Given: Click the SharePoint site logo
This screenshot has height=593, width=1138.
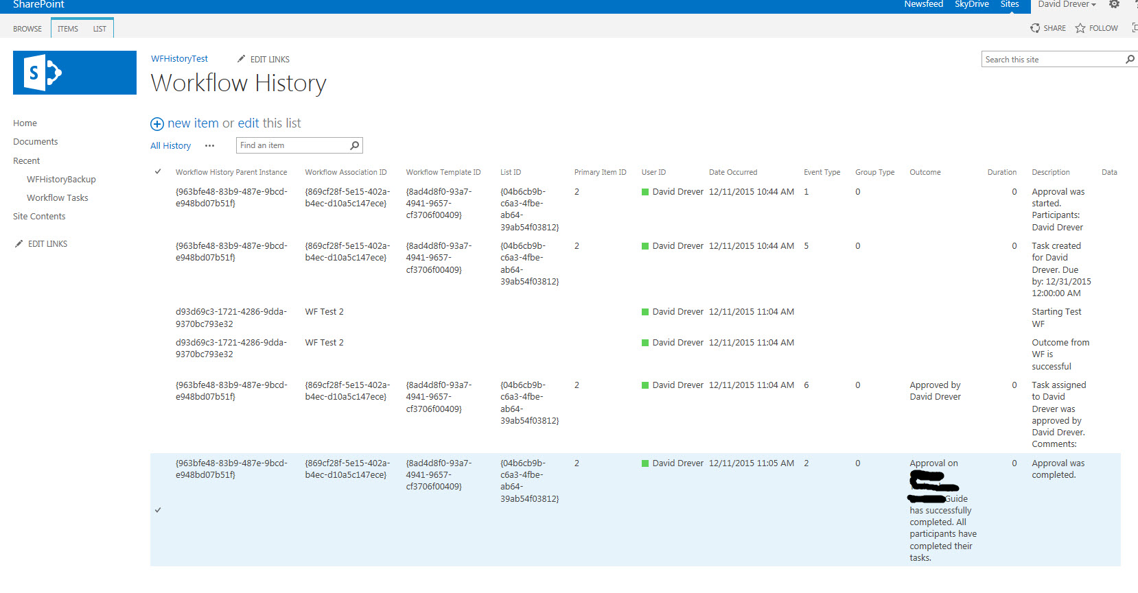Looking at the screenshot, I should pos(74,73).
